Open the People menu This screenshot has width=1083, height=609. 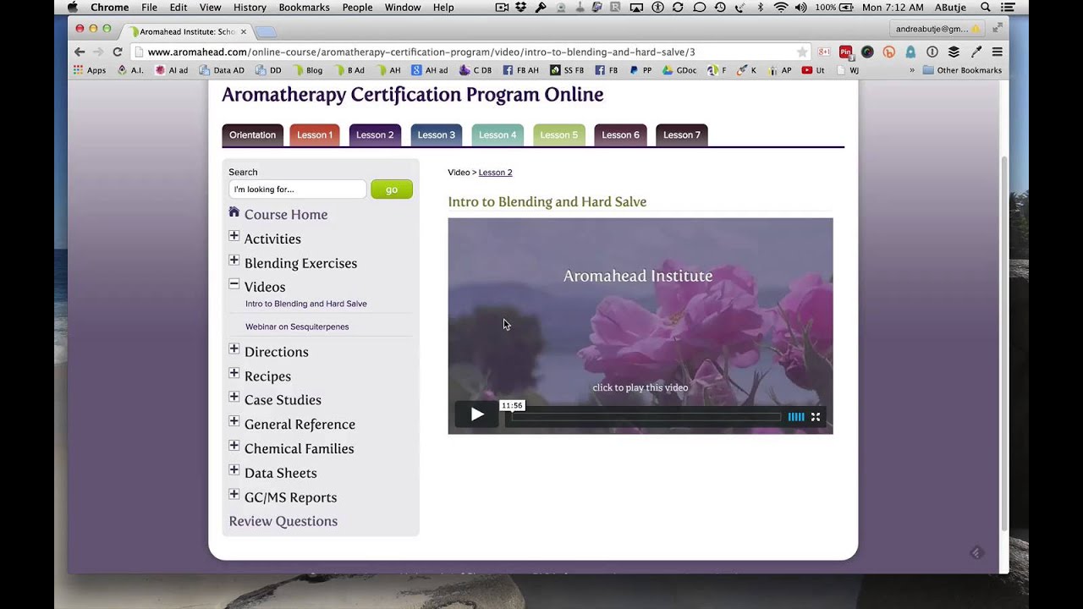[357, 8]
